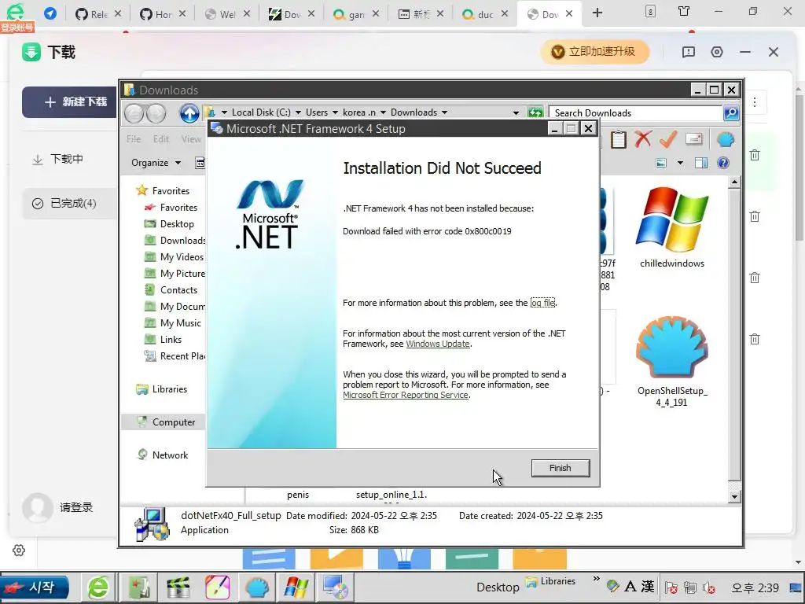Click the envelope email toolbar icon
Image resolution: width=805 pixels, height=604 pixels.
693,138
